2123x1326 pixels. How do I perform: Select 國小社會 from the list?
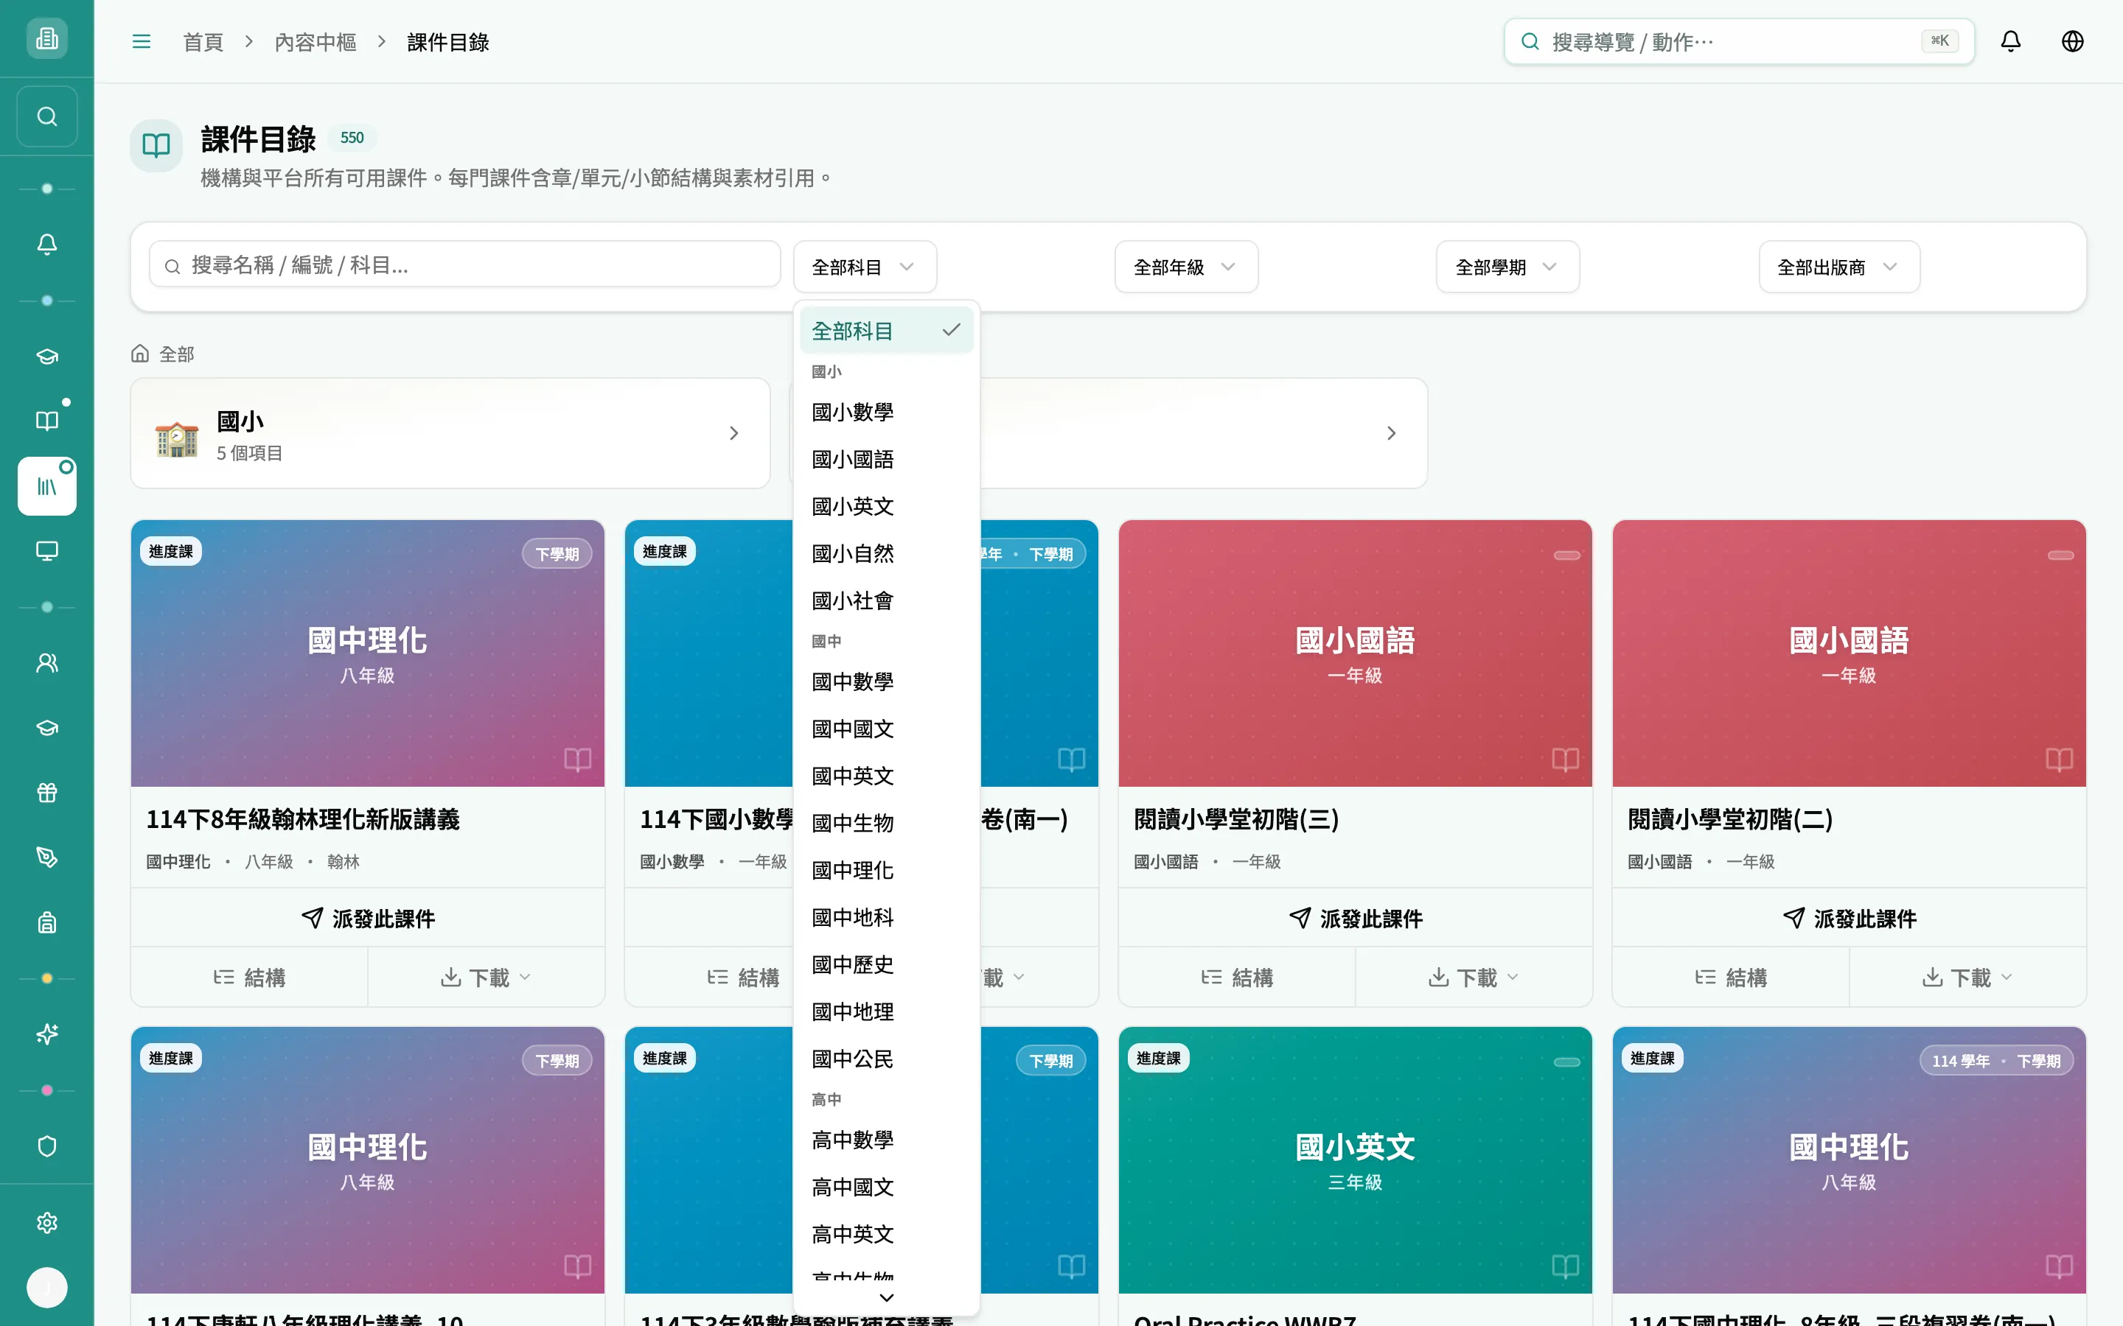pyautogui.click(x=886, y=600)
